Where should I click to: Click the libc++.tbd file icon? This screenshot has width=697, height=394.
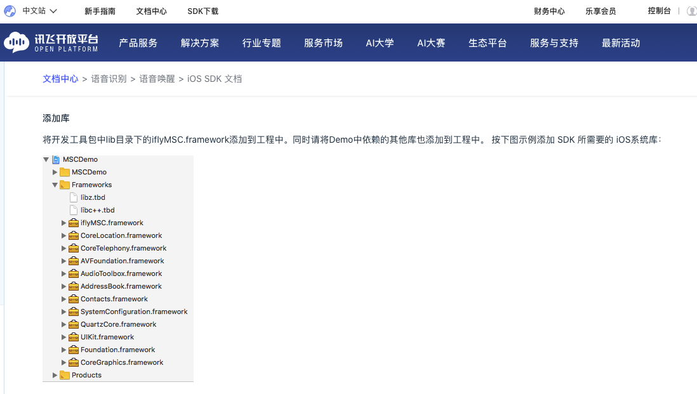point(74,210)
